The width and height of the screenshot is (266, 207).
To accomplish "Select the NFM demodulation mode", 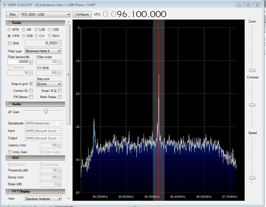I will pyautogui.click(x=10, y=30).
